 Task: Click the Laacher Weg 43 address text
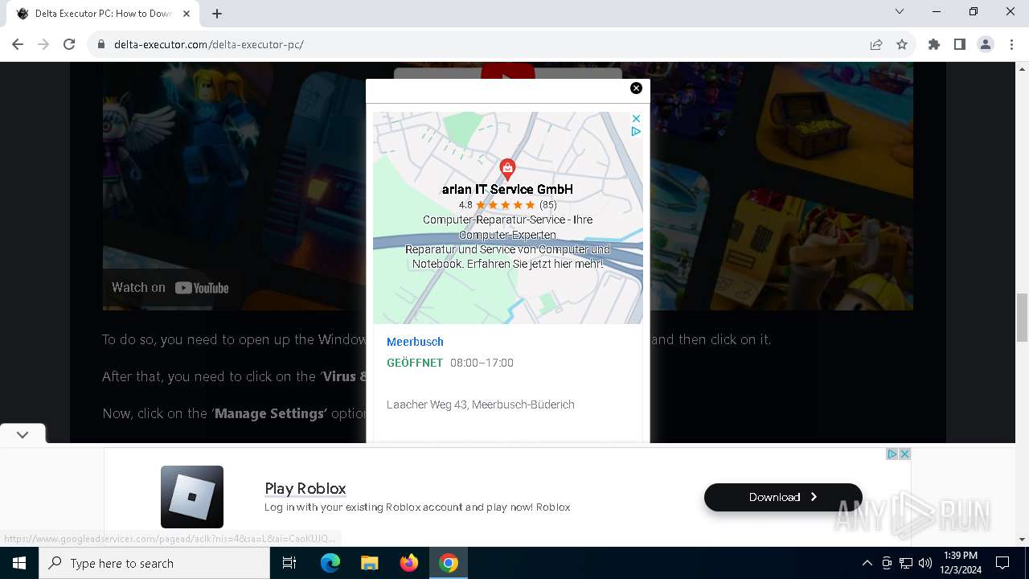481,404
